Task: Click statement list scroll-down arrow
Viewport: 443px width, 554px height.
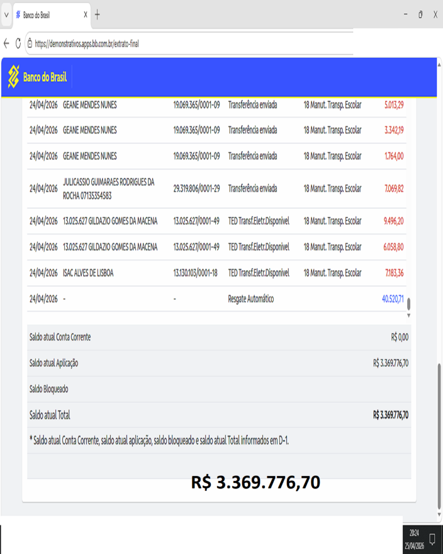Action: point(408,315)
